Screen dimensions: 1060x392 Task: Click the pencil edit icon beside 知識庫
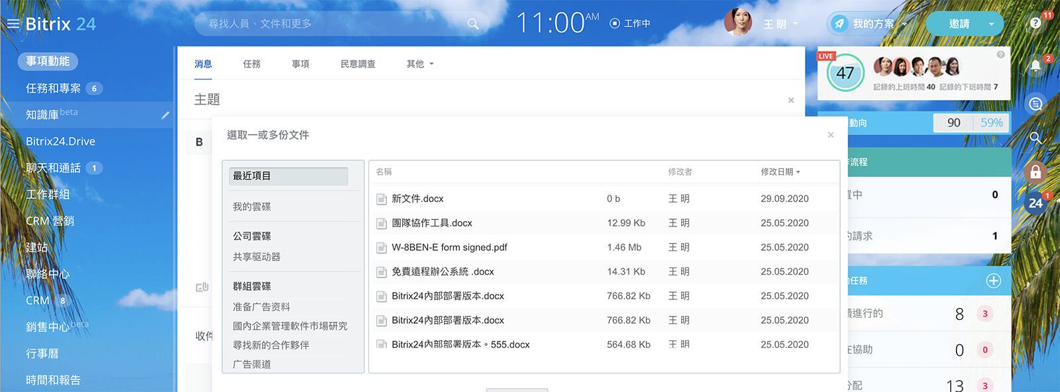pos(165,115)
